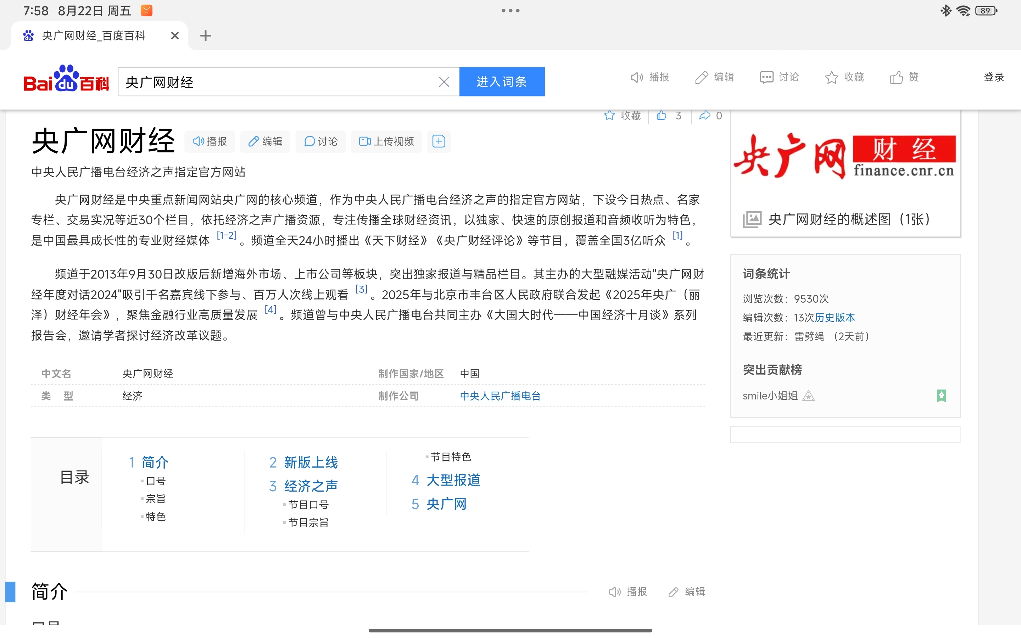Click the 播报 button next to the article title
Screen dimensions: 1021x638
click(210, 141)
